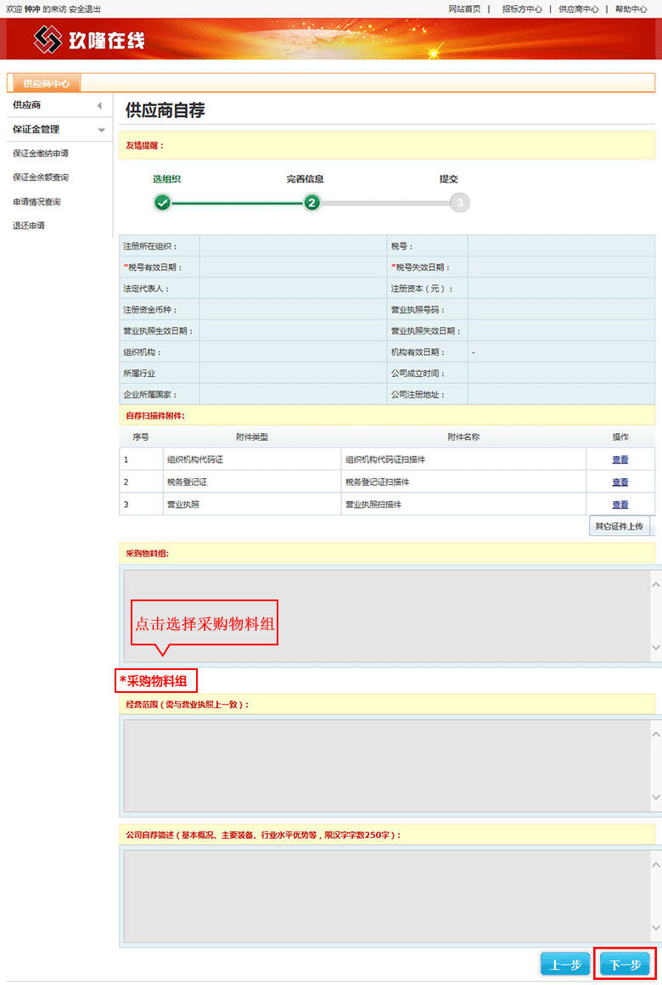
Task: Click the 玖隆在线 logo icon
Action: [x=48, y=39]
